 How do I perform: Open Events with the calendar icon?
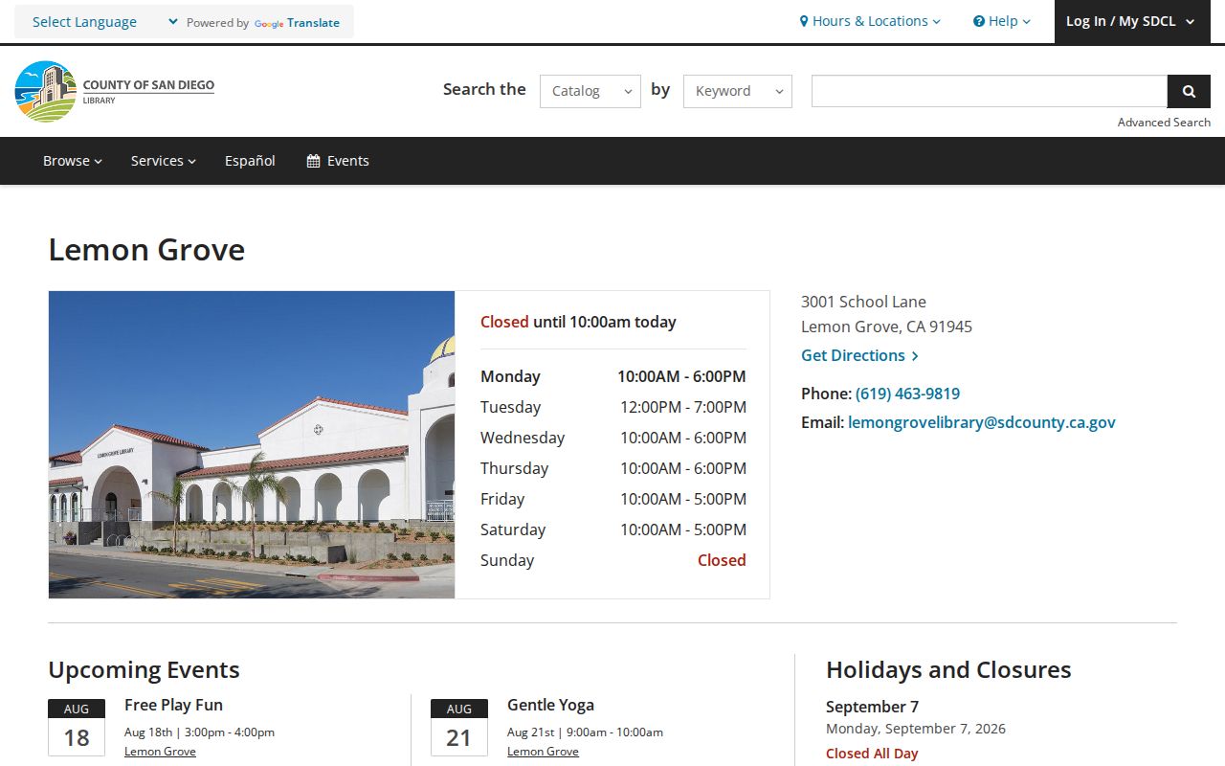tap(338, 161)
